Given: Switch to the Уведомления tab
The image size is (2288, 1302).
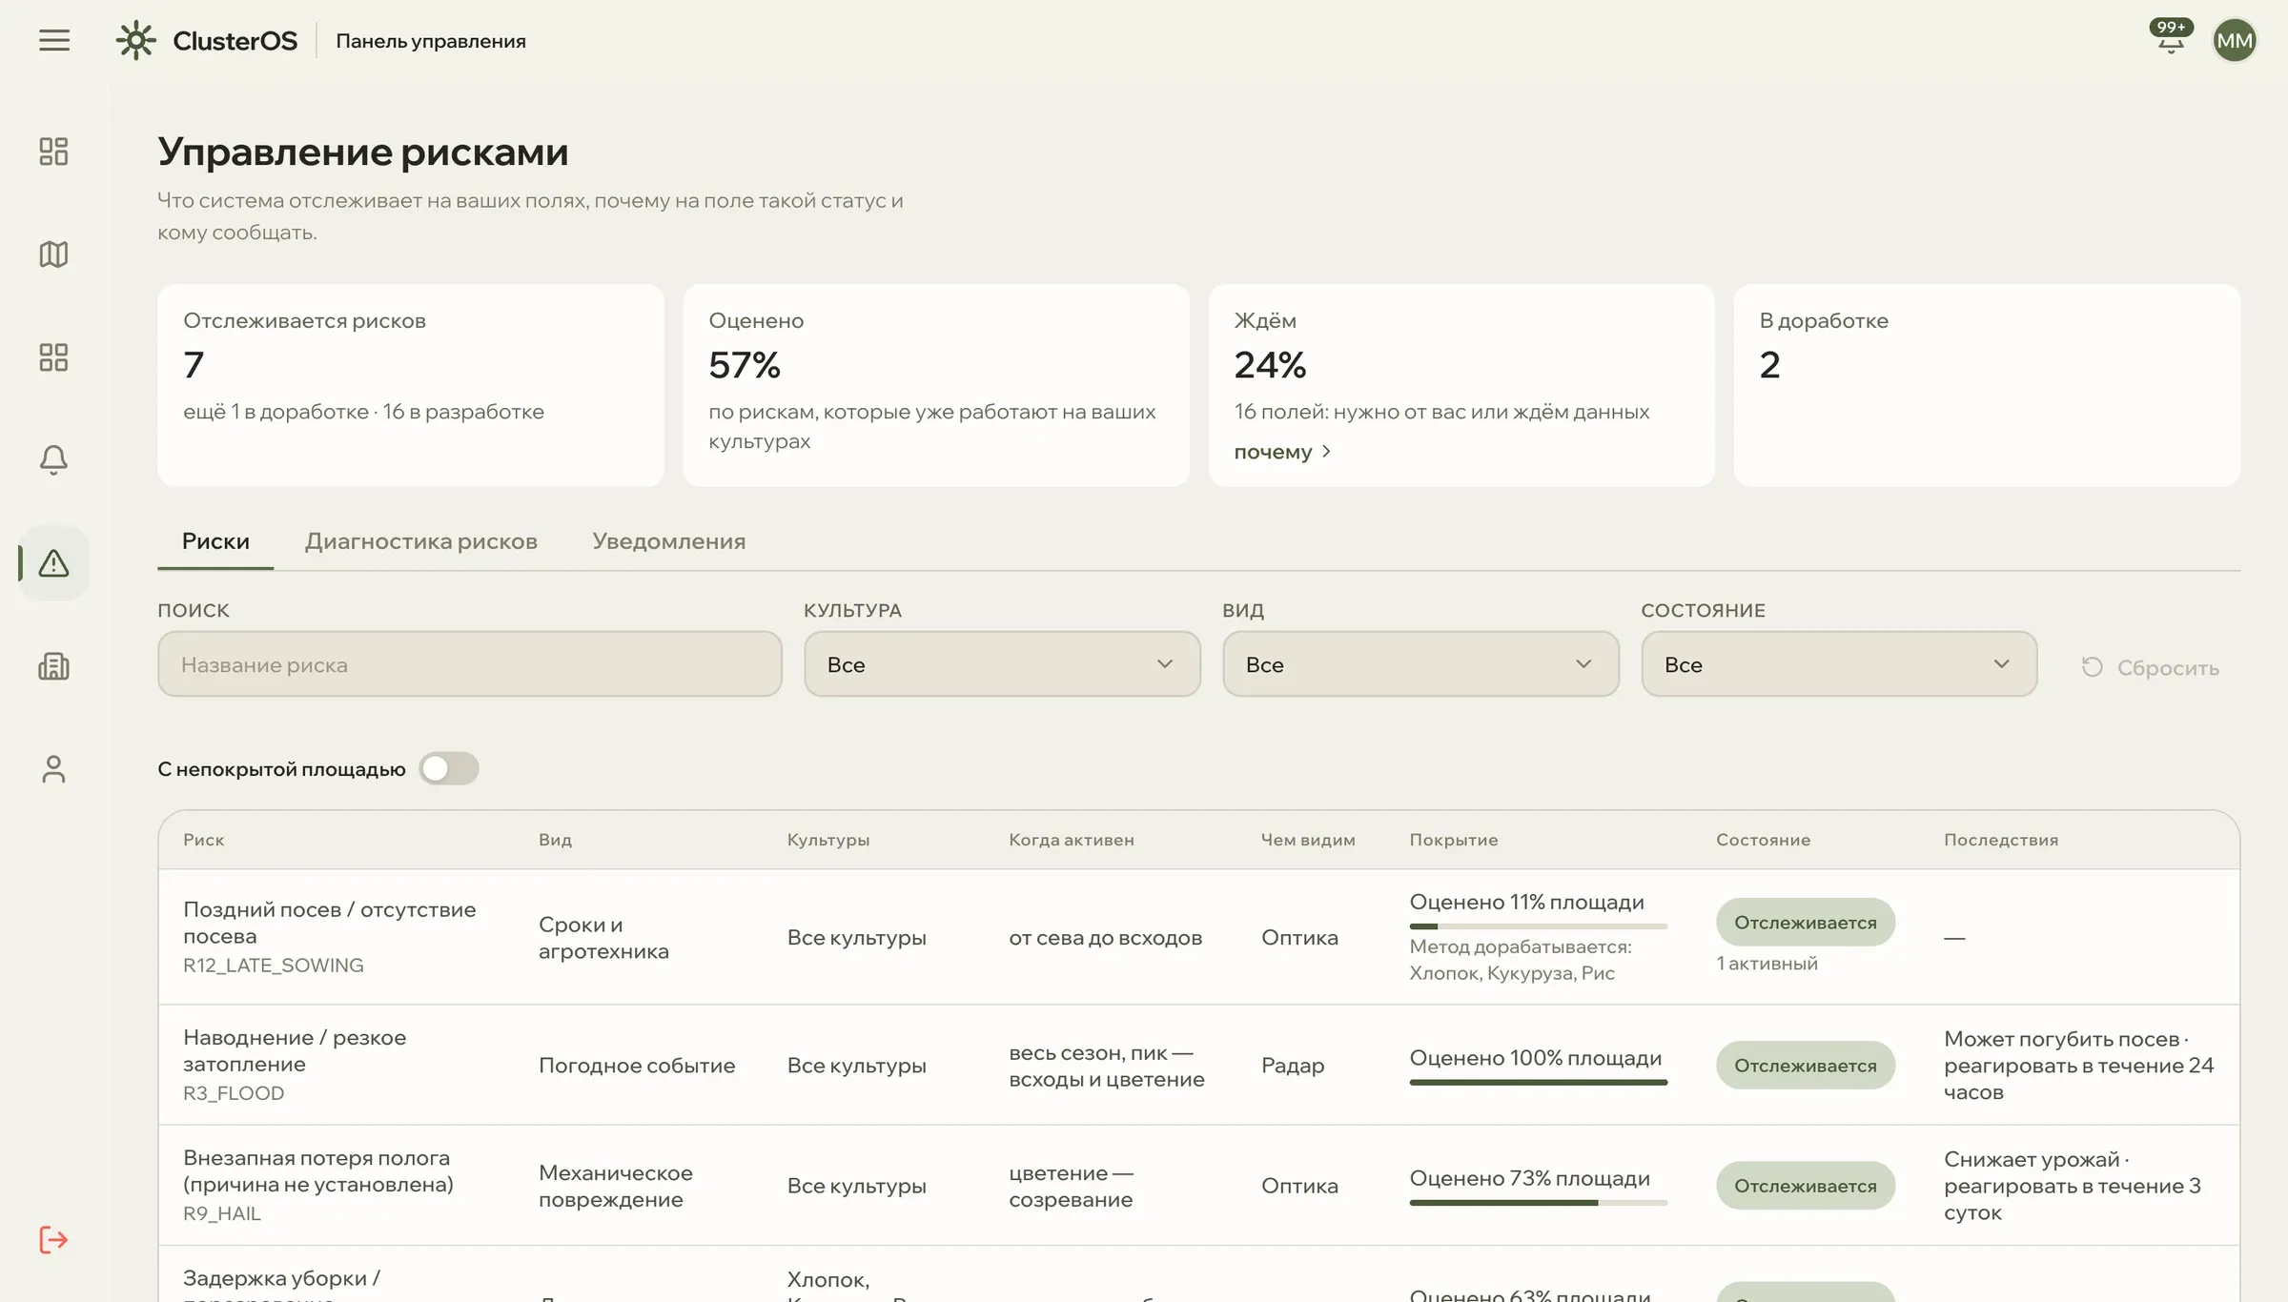Looking at the screenshot, I should click(x=669, y=541).
